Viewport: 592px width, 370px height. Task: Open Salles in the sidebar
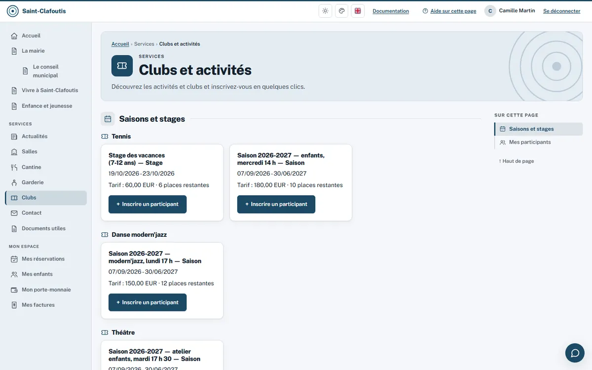pyautogui.click(x=46, y=151)
